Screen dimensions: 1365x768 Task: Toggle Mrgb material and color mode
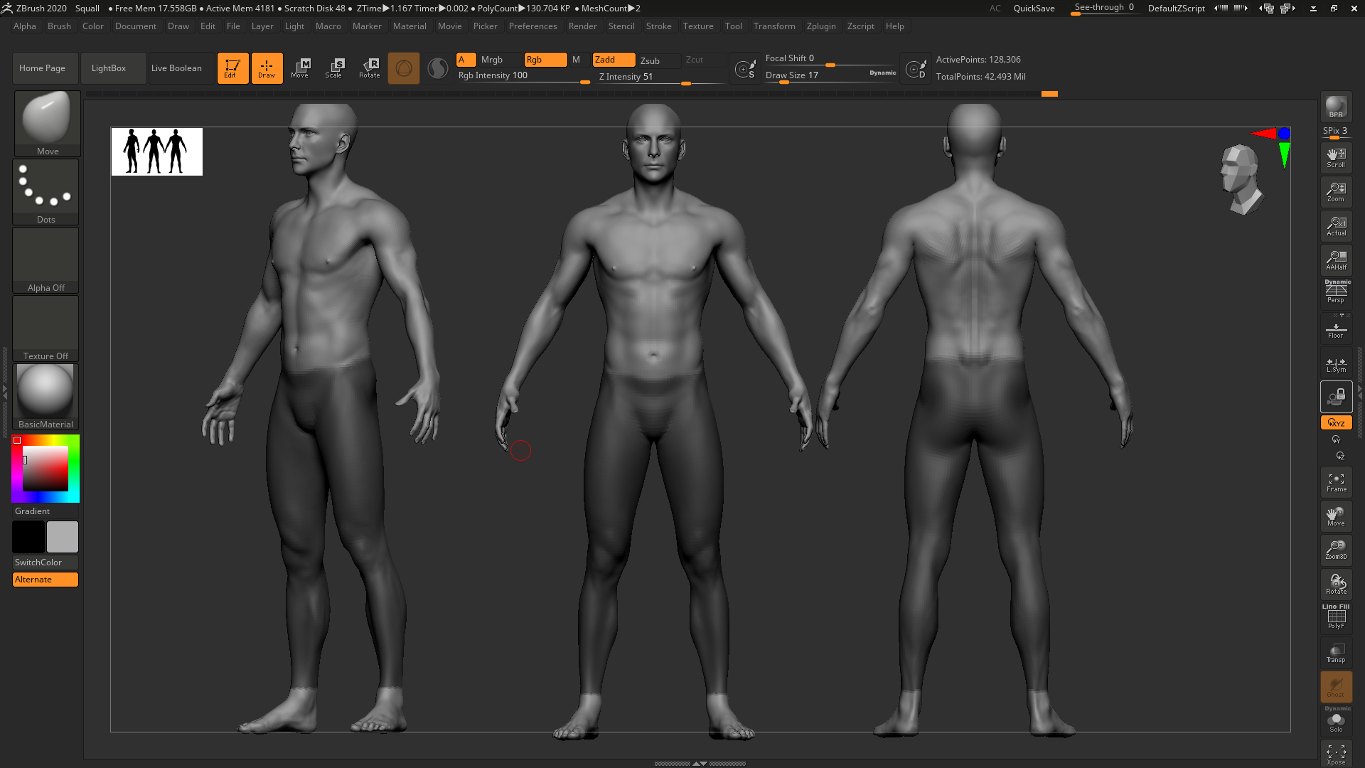(x=499, y=60)
